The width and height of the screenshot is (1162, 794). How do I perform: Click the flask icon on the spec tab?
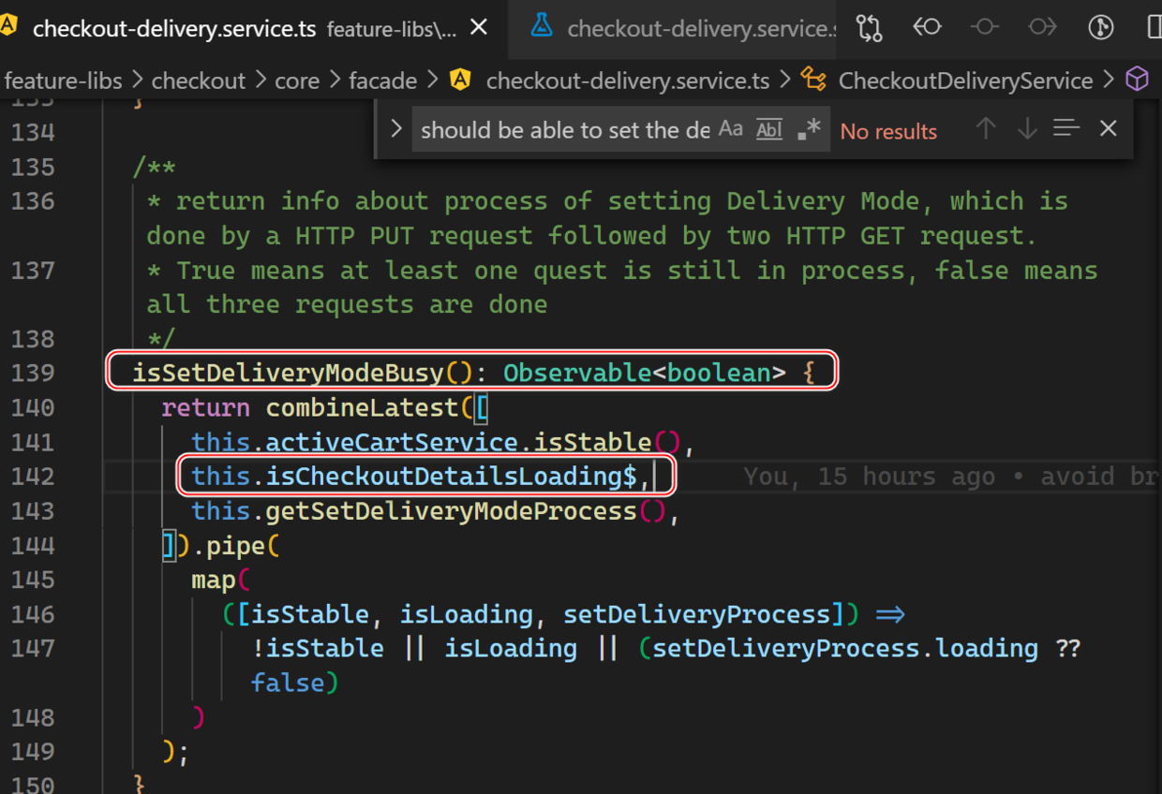[x=542, y=25]
